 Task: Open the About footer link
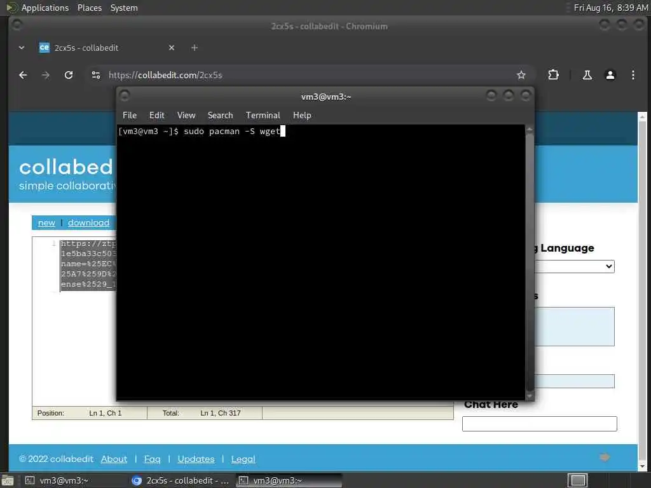[x=114, y=459]
